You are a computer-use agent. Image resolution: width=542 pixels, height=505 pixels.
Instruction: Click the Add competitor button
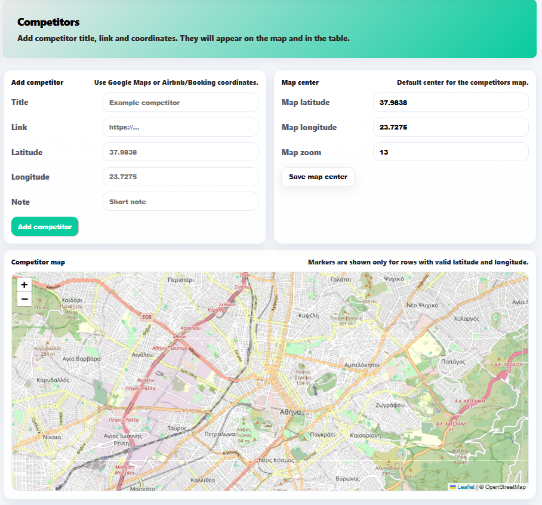pos(45,227)
